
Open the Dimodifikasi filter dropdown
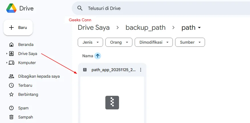pos(154,42)
